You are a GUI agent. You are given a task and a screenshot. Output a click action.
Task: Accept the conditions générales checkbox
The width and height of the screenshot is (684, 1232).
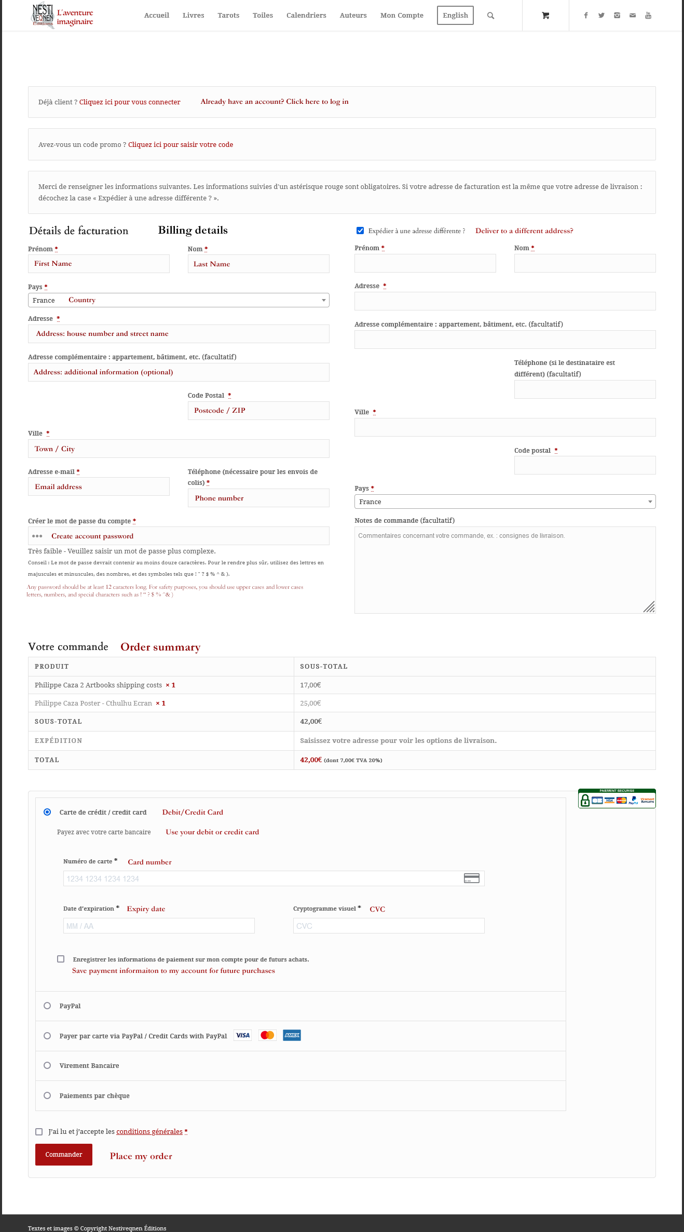pyautogui.click(x=39, y=1132)
